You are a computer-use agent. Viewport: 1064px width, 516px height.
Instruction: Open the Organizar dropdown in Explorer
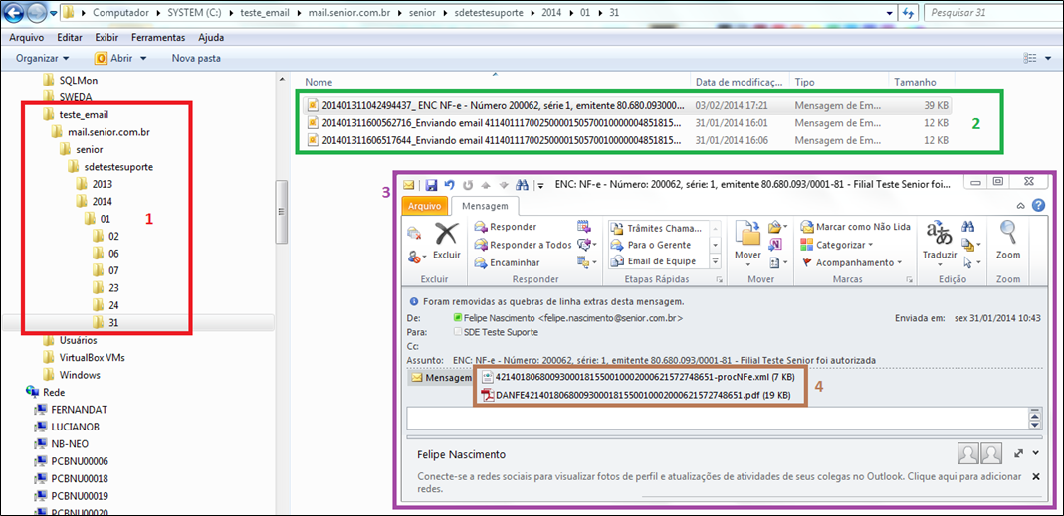[x=42, y=59]
